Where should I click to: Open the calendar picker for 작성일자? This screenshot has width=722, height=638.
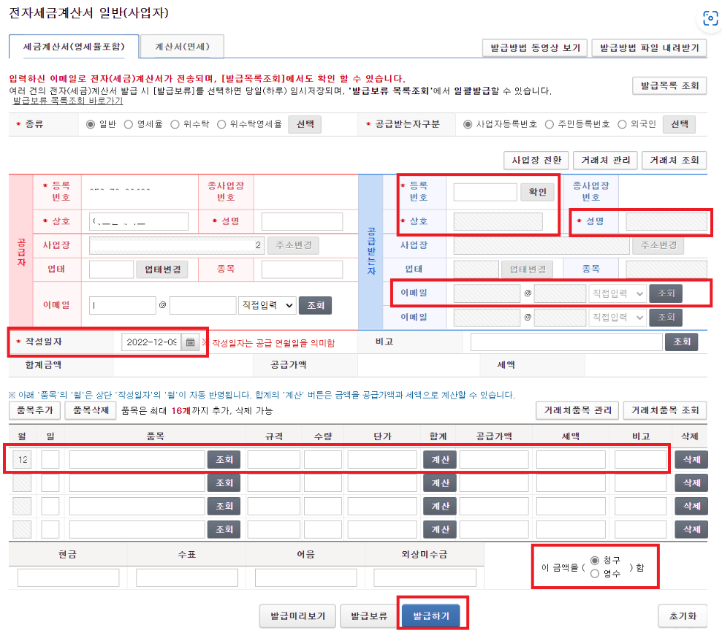point(190,342)
